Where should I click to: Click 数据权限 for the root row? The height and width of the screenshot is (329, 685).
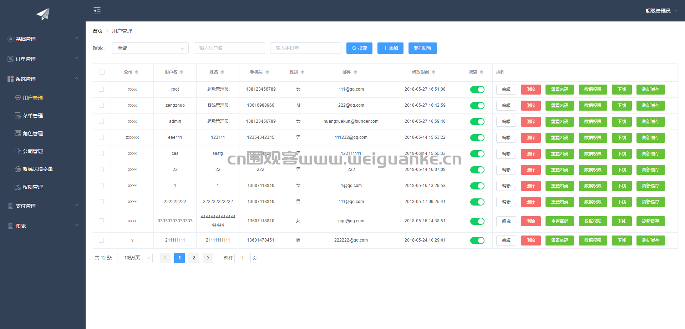tap(593, 90)
